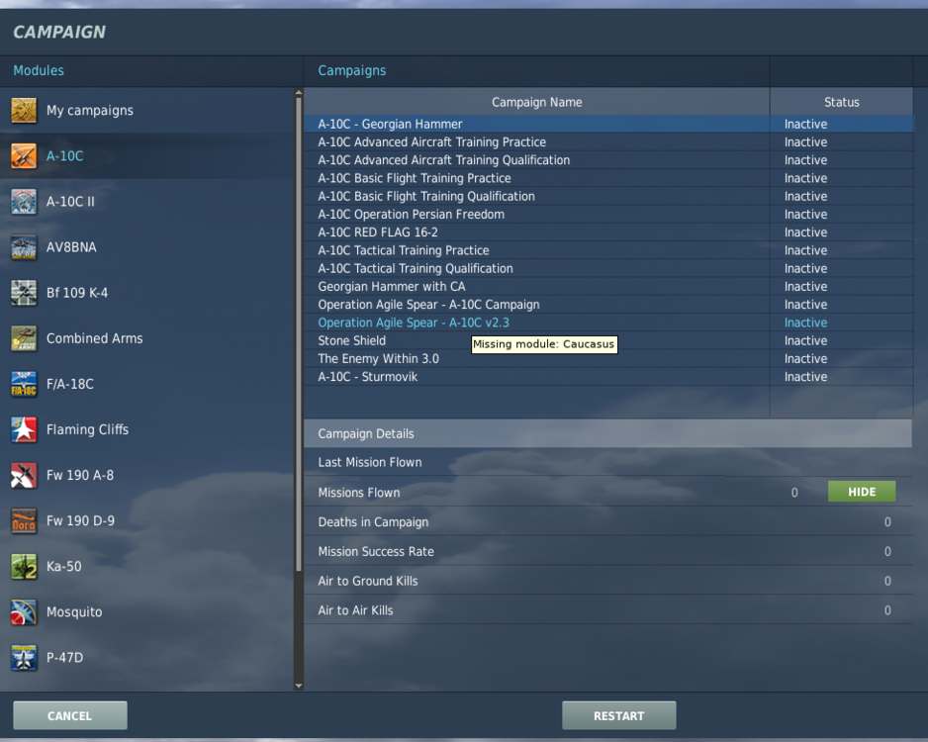Choose Combined Arms module label
The height and width of the screenshot is (742, 928).
tap(95, 338)
